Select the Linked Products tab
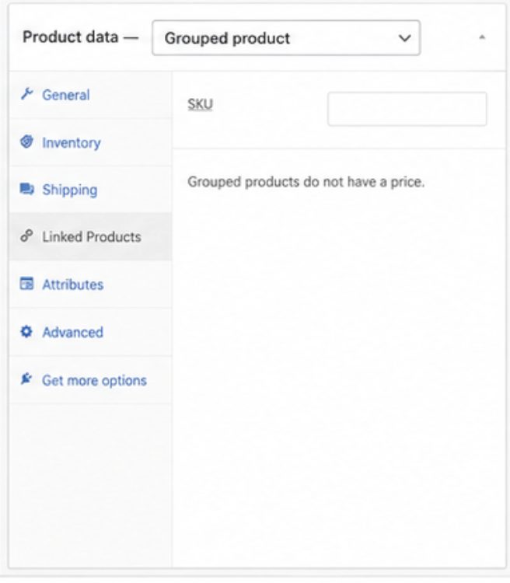This screenshot has width=510, height=583. click(90, 237)
